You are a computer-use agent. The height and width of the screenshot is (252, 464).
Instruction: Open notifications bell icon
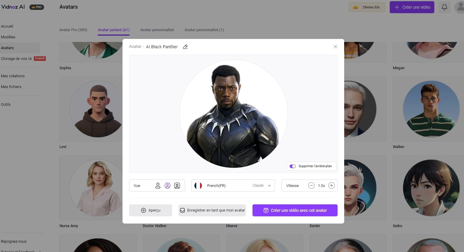pos(445,7)
